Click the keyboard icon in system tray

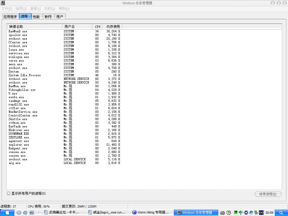[x=222, y=213]
